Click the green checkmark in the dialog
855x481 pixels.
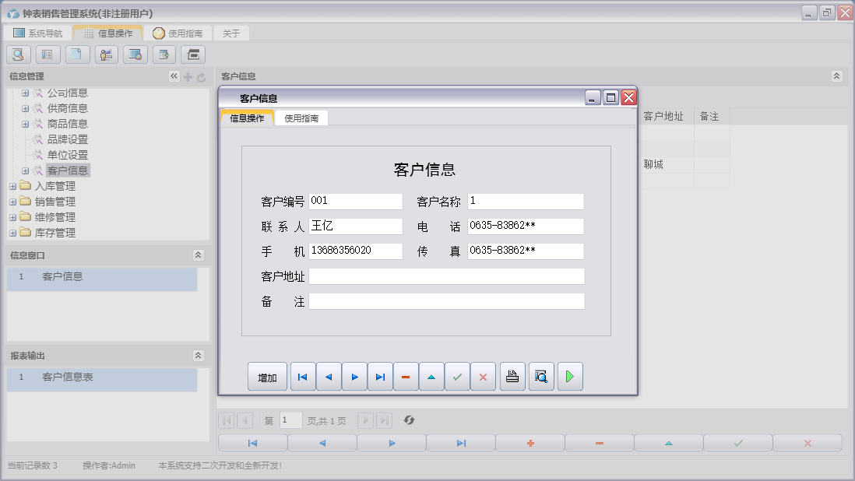(457, 377)
